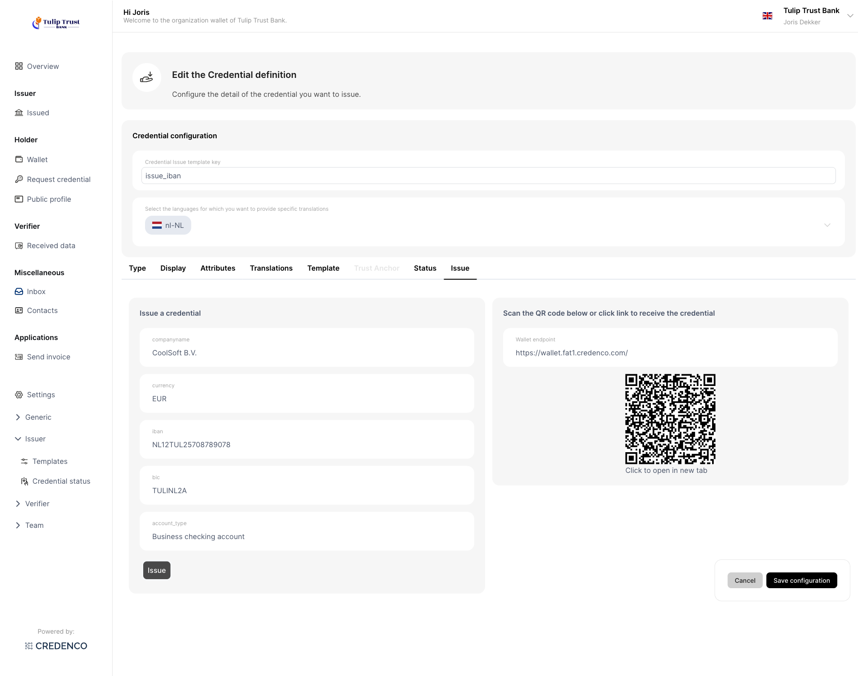Image resolution: width=858 pixels, height=676 pixels.
Task: Click Save configuration
Action: click(x=801, y=580)
